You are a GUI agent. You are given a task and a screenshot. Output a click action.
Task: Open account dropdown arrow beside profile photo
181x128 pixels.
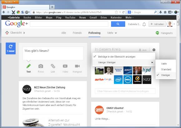[x=174, y=24]
